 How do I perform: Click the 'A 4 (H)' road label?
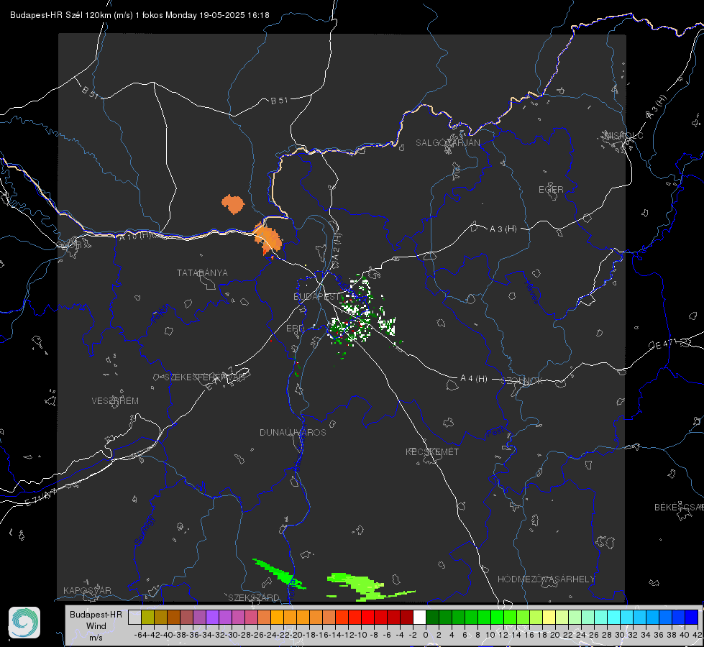pyautogui.click(x=474, y=379)
